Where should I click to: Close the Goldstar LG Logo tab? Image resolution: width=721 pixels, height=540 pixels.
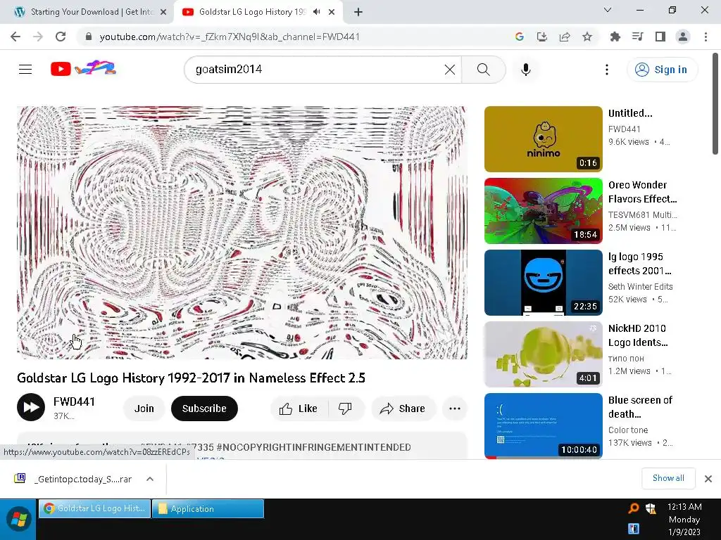(x=332, y=12)
